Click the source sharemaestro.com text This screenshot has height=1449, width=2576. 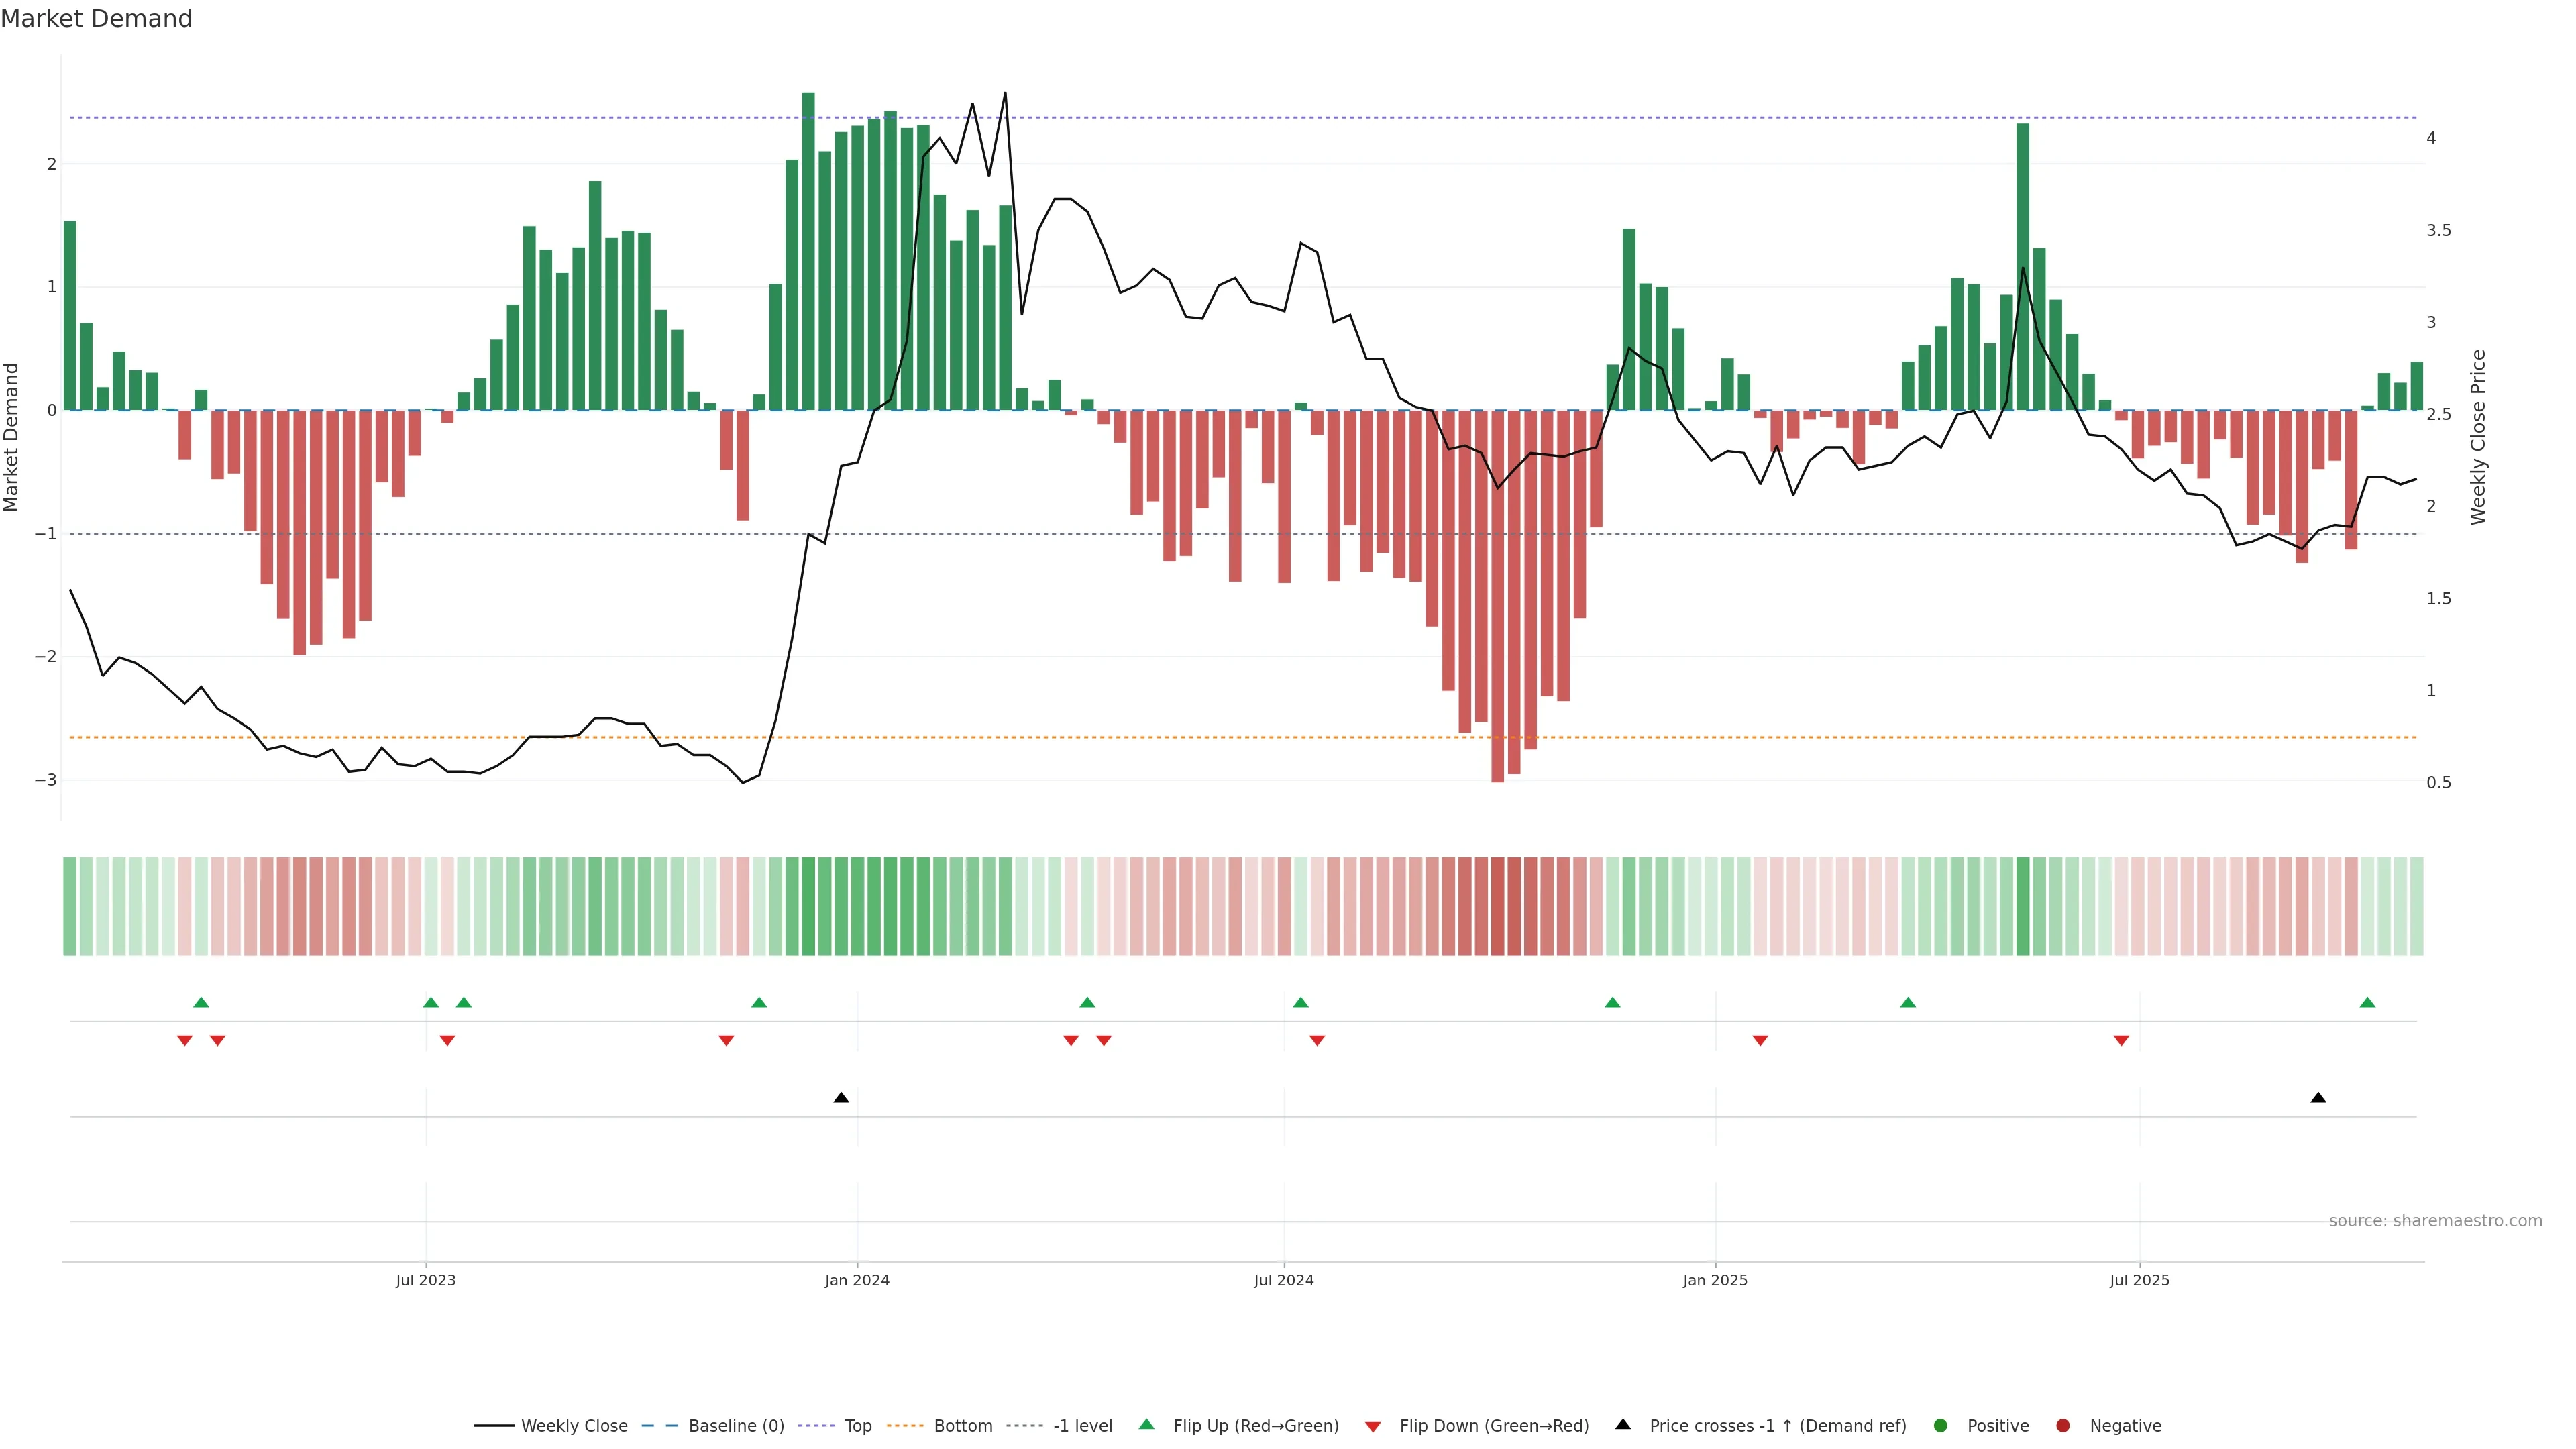(x=2435, y=1220)
